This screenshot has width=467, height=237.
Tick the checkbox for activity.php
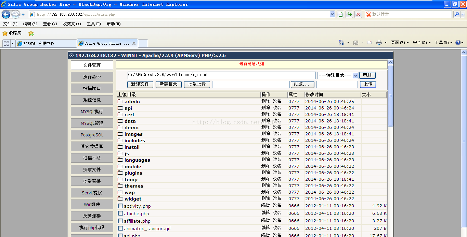click(x=120, y=206)
